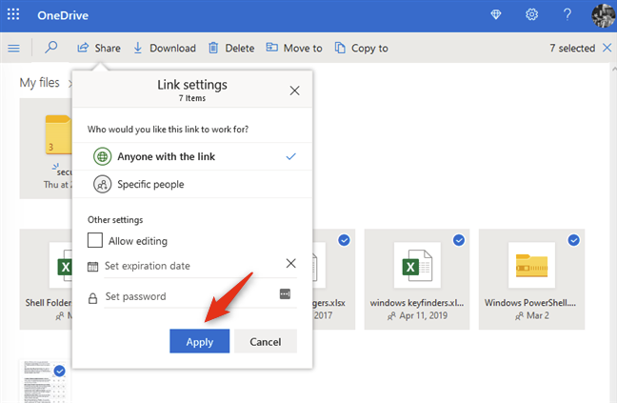
Task: Click the Mar 2 shared date
Action: 538,315
